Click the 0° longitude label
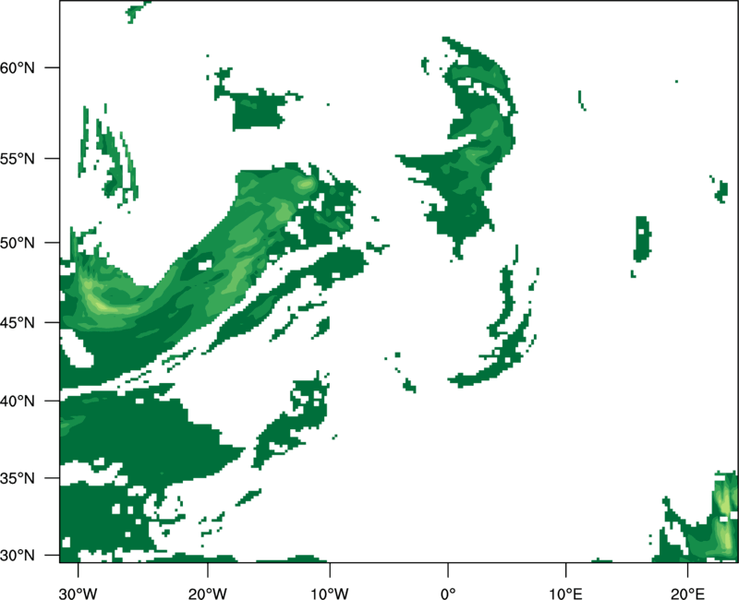 [448, 594]
